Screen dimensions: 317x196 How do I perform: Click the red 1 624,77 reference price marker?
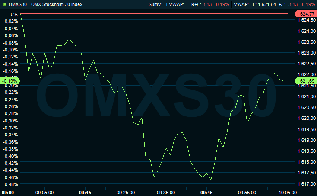[x=305, y=14]
